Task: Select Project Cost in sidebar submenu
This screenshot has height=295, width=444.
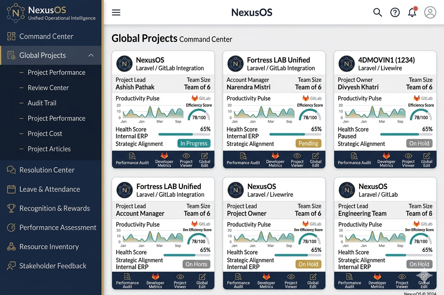Action: pyautogui.click(x=45, y=134)
